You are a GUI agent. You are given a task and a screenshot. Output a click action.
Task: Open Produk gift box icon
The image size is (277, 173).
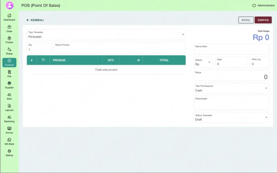(9, 38)
